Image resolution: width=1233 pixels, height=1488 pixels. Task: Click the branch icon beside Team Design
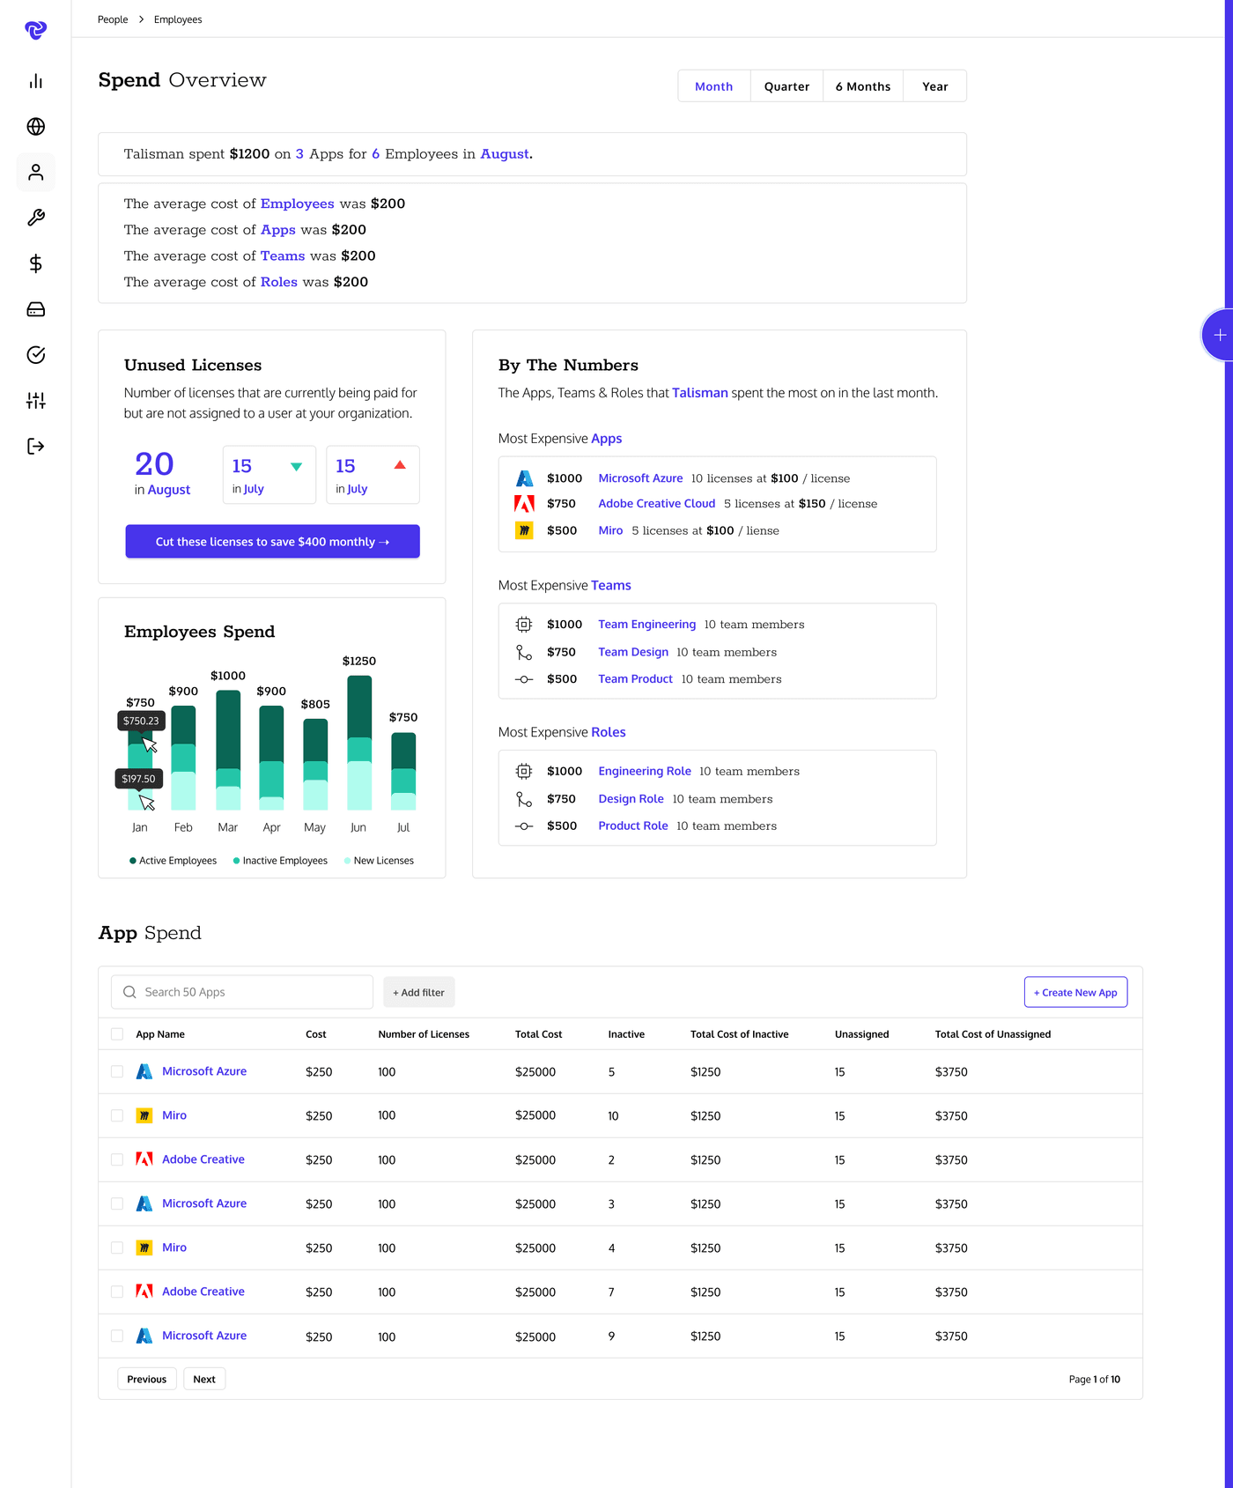tap(524, 653)
